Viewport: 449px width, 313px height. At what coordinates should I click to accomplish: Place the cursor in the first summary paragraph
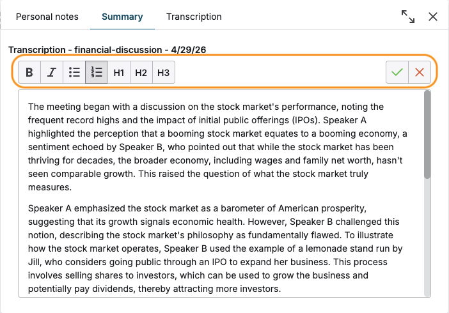tap(217, 147)
